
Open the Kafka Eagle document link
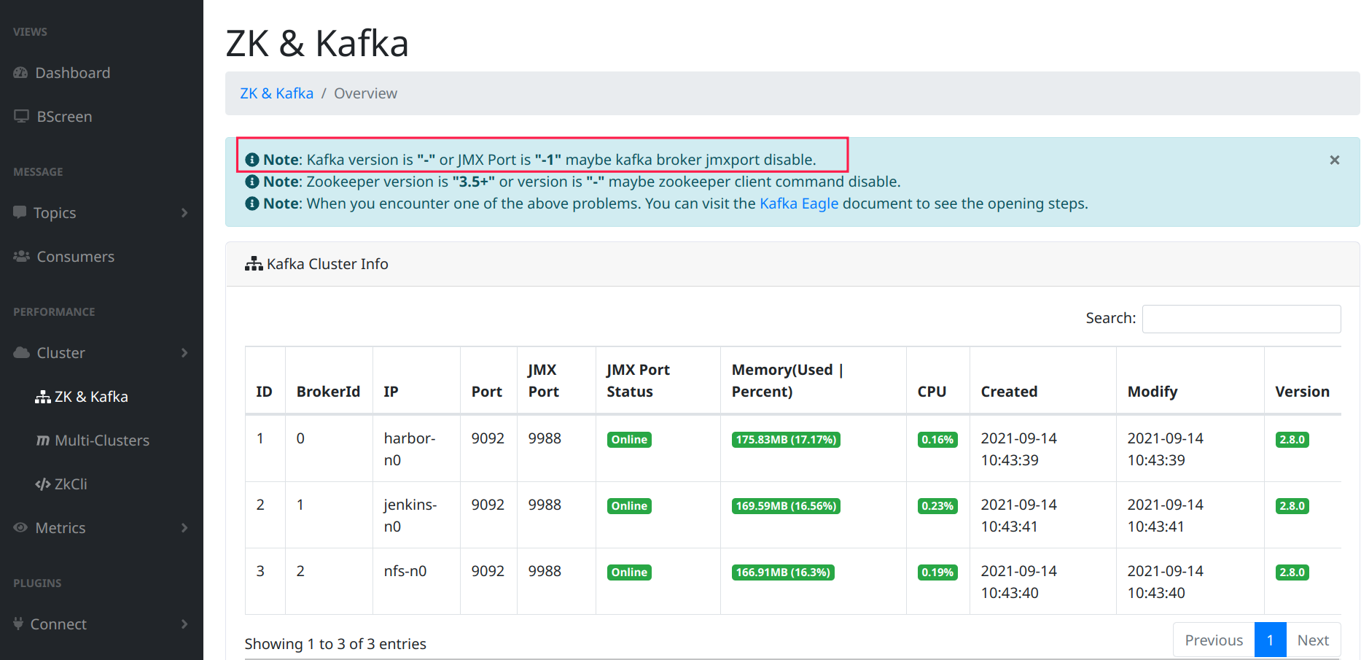[x=799, y=203]
